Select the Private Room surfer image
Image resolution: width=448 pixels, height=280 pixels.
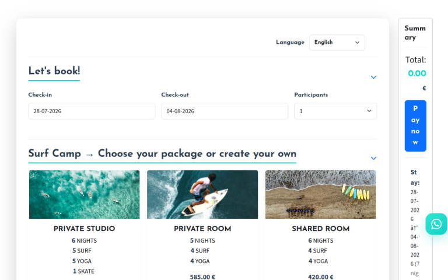[x=202, y=195]
